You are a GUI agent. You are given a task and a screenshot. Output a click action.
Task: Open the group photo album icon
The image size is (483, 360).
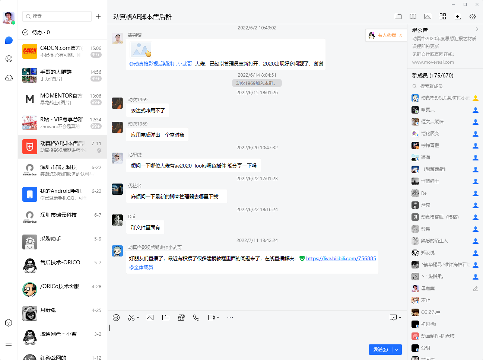(x=428, y=16)
